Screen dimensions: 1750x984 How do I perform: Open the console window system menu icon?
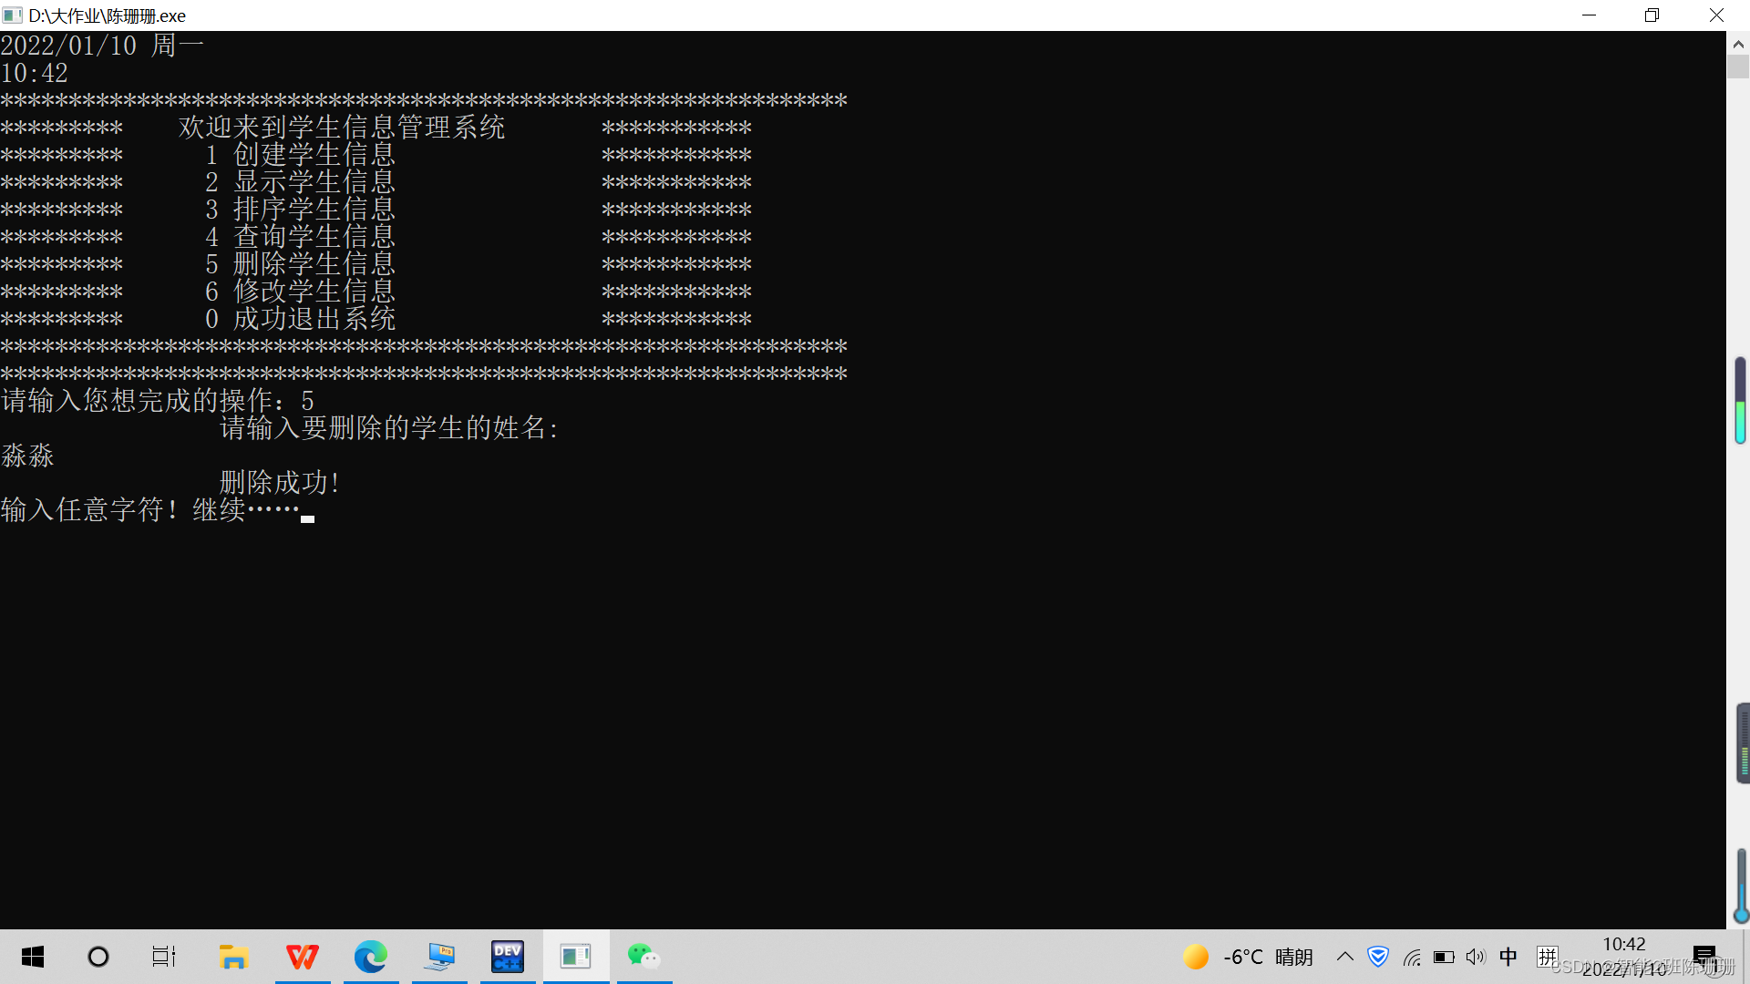[12, 15]
